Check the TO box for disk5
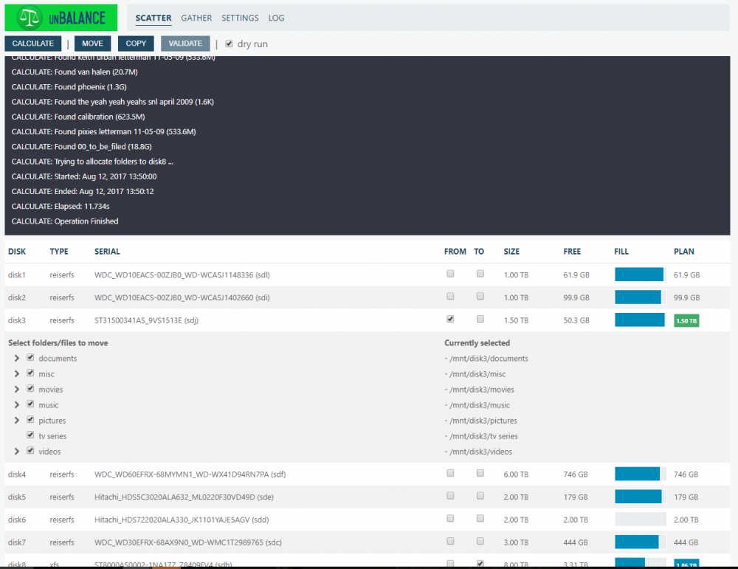Screen dimensions: 738x569 pos(480,496)
